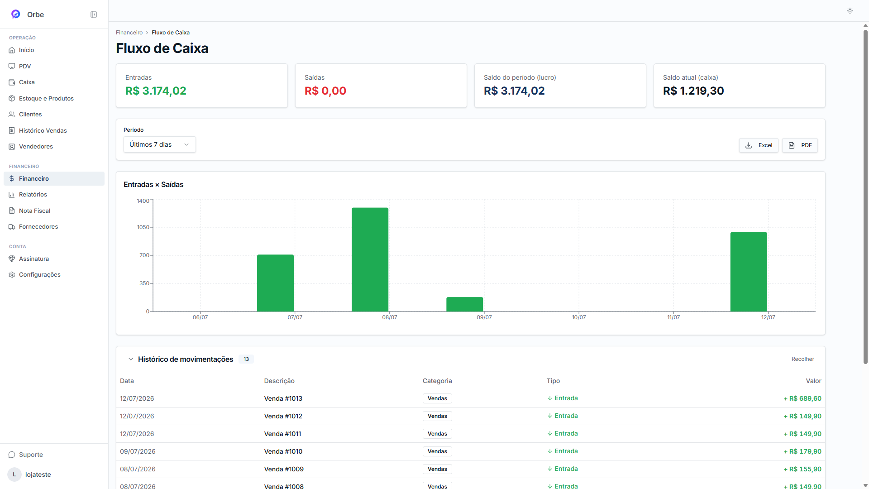Image resolution: width=869 pixels, height=489 pixels.
Task: Export cash flow to Excel
Action: [x=759, y=145]
